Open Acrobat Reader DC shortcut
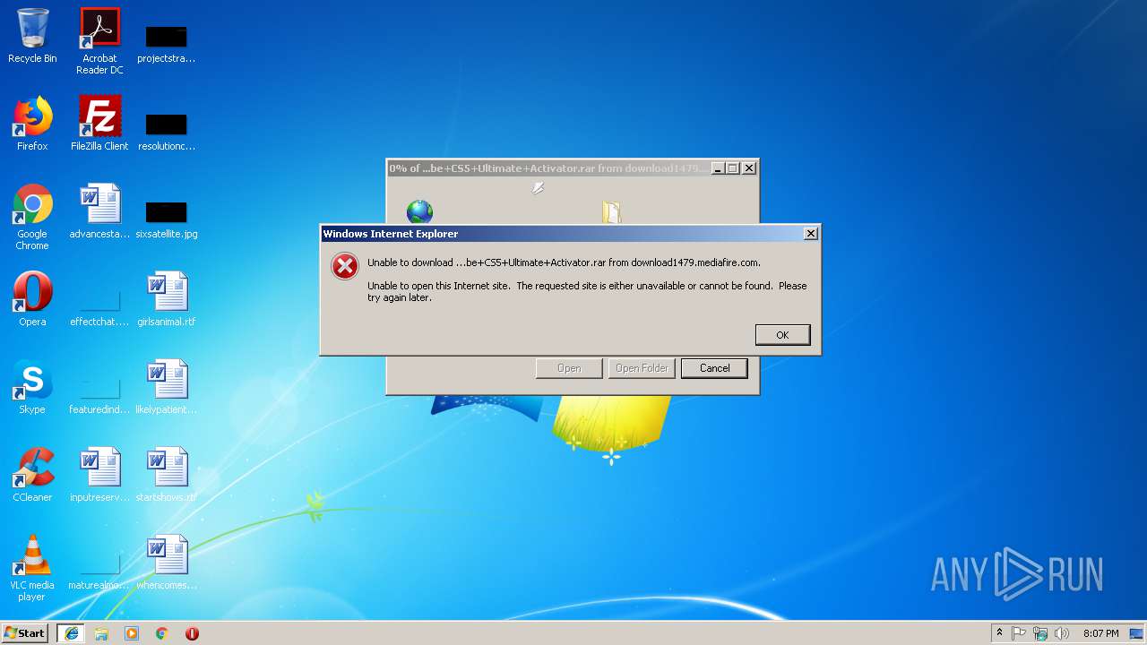 coord(99,41)
